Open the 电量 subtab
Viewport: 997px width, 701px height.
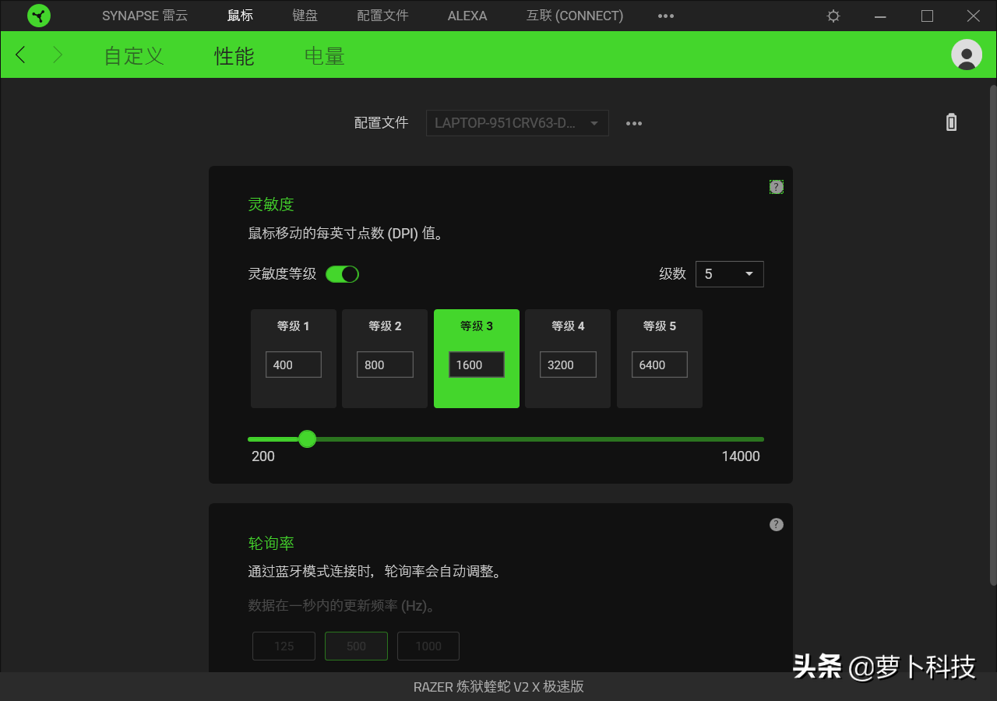[x=325, y=55]
